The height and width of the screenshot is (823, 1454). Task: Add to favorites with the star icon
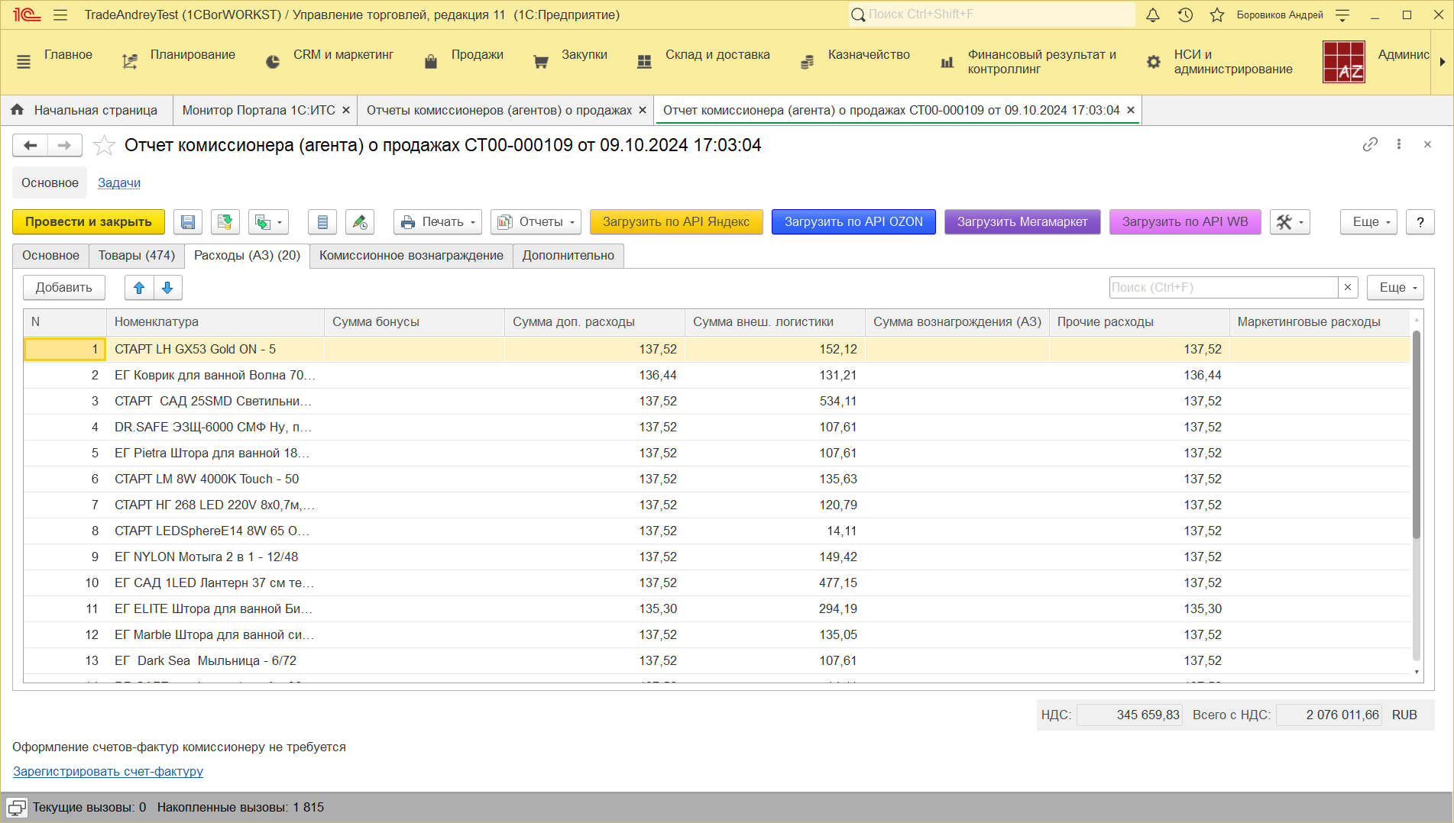click(104, 145)
